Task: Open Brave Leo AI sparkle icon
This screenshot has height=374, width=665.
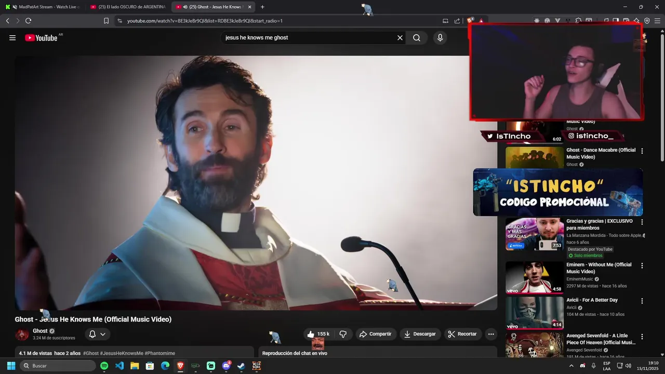Action: coord(636,21)
